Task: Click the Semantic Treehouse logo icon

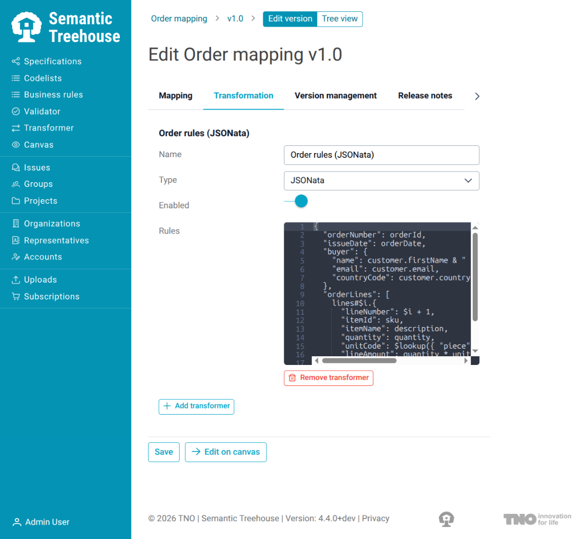Action: click(26, 27)
